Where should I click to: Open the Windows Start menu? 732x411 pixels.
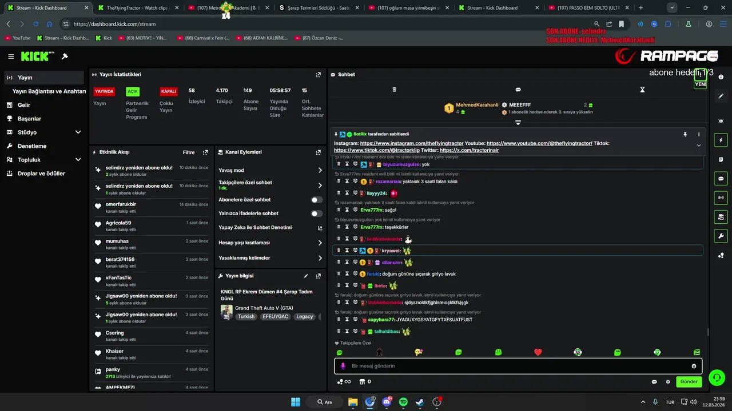pos(296,402)
